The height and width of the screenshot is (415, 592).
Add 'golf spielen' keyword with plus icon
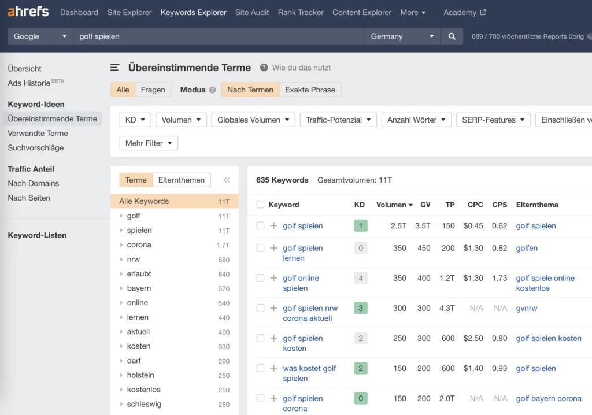[273, 226]
